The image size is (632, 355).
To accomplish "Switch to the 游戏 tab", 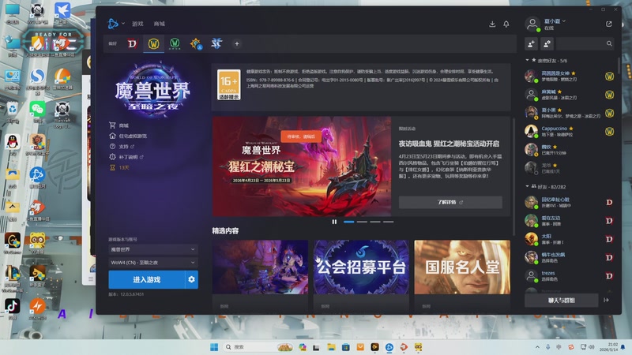I will click(137, 24).
